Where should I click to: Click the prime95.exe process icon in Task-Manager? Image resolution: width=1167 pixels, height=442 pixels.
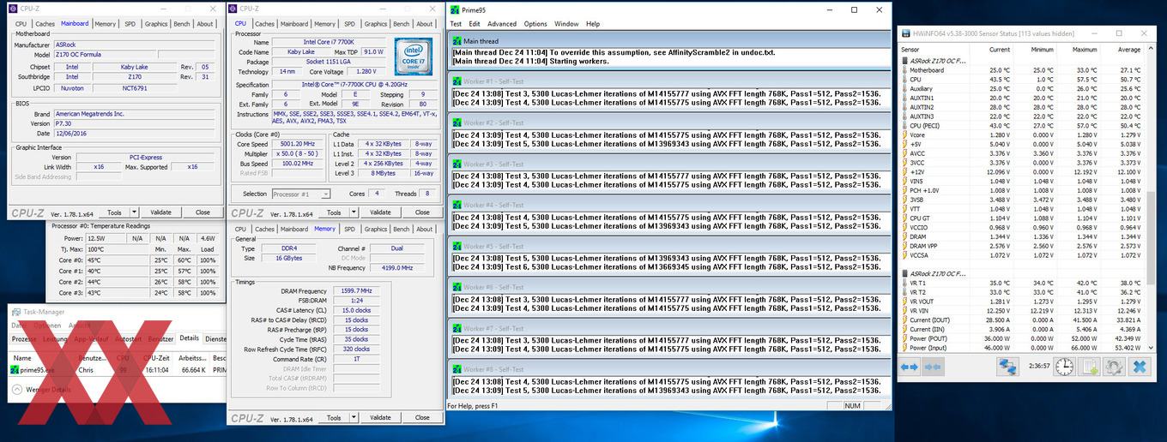pos(14,370)
